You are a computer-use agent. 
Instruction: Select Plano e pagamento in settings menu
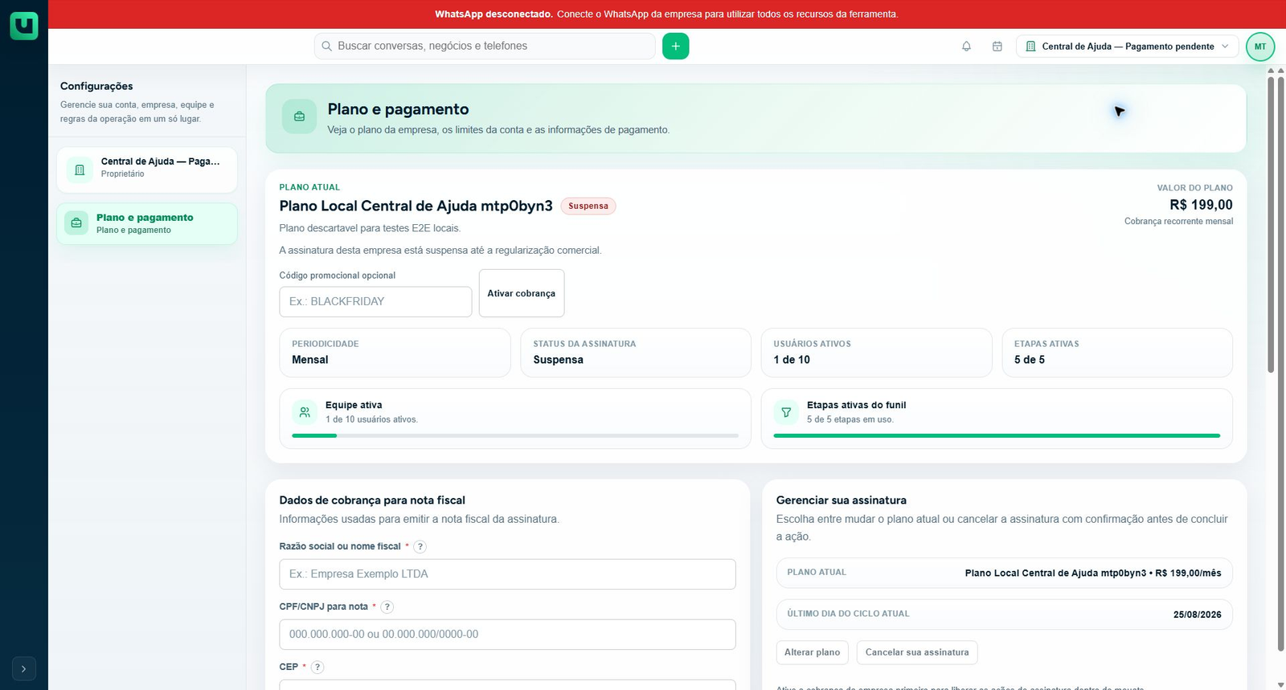pos(147,223)
